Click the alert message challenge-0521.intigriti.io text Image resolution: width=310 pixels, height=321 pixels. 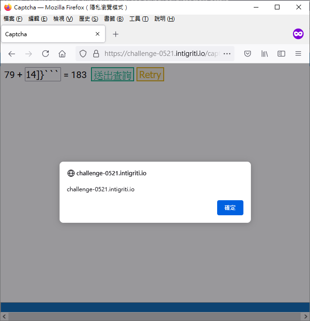pos(100,189)
